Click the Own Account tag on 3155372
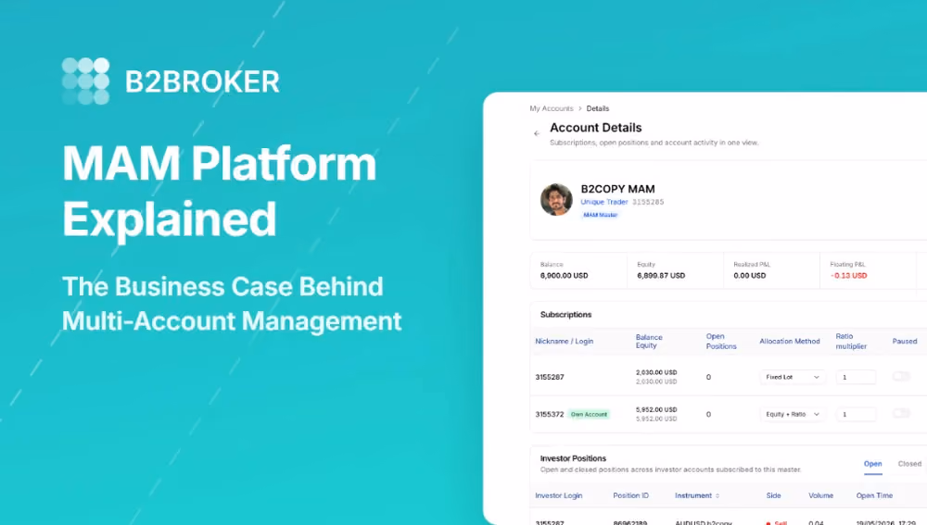927x525 pixels. pyautogui.click(x=589, y=415)
